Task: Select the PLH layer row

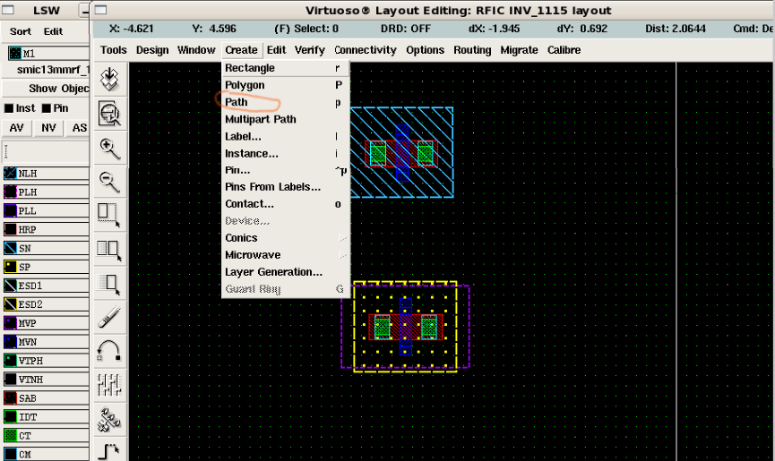Action: [x=46, y=192]
